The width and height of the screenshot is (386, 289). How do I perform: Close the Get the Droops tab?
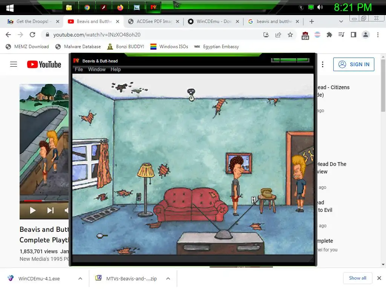[x=57, y=21]
